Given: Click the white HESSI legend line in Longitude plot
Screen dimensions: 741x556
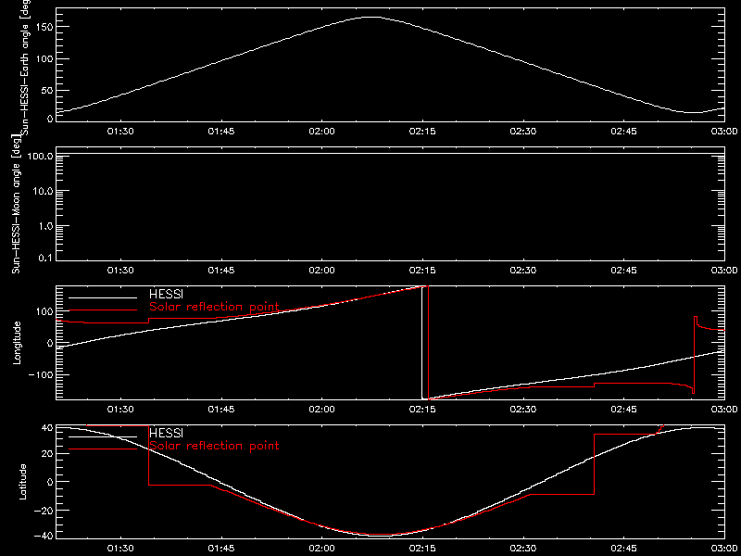Looking at the screenshot, I should pyautogui.click(x=103, y=297).
